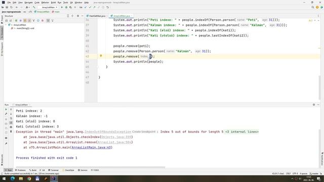324x182 pixels.
Task: Open the ArrayListMain run configuration dropdown
Action: pyautogui.click(x=49, y=7)
